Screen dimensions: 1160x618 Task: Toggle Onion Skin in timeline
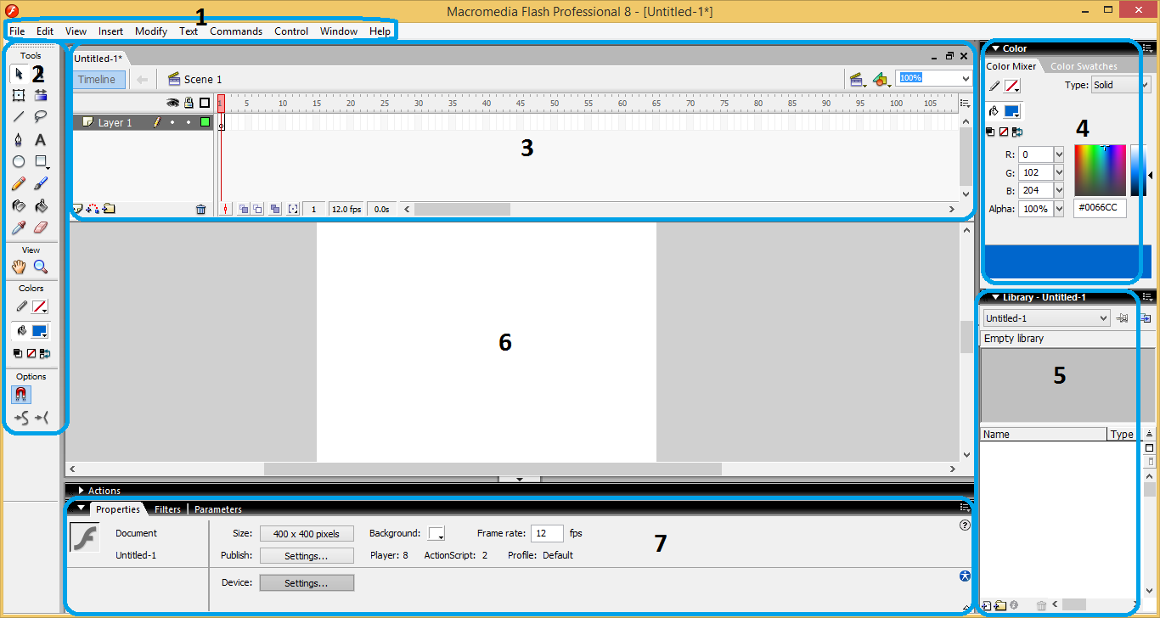click(243, 209)
